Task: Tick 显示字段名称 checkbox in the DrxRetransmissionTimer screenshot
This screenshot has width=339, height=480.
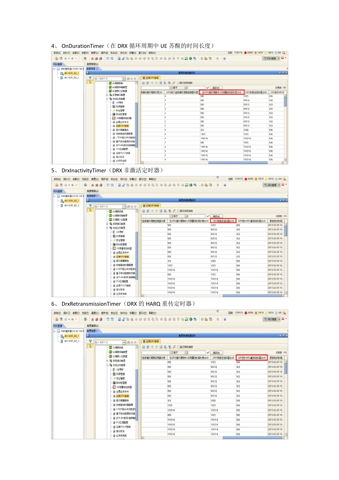Action: tap(178, 347)
